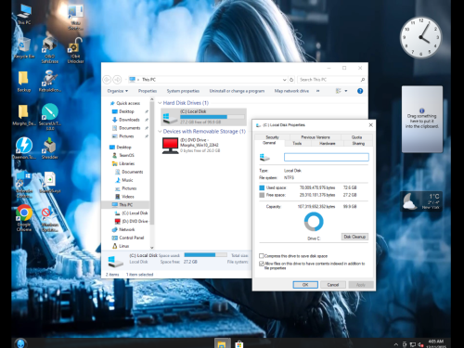Collapse Devices with Removable Storage group
The width and height of the screenshot is (464, 348).
pyautogui.click(x=160, y=132)
